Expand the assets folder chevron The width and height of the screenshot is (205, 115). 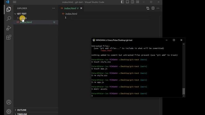point(18,18)
